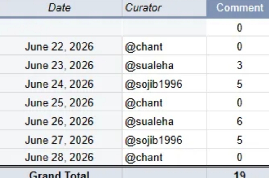The width and height of the screenshot is (269, 178).
Task: Select the June 26, 2026 date cell
Action: (59, 121)
